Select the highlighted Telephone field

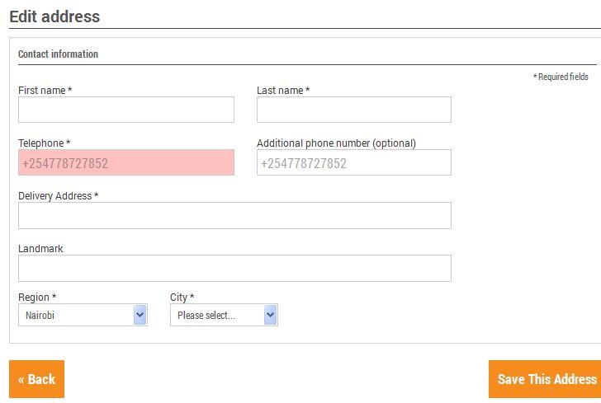[x=126, y=162]
